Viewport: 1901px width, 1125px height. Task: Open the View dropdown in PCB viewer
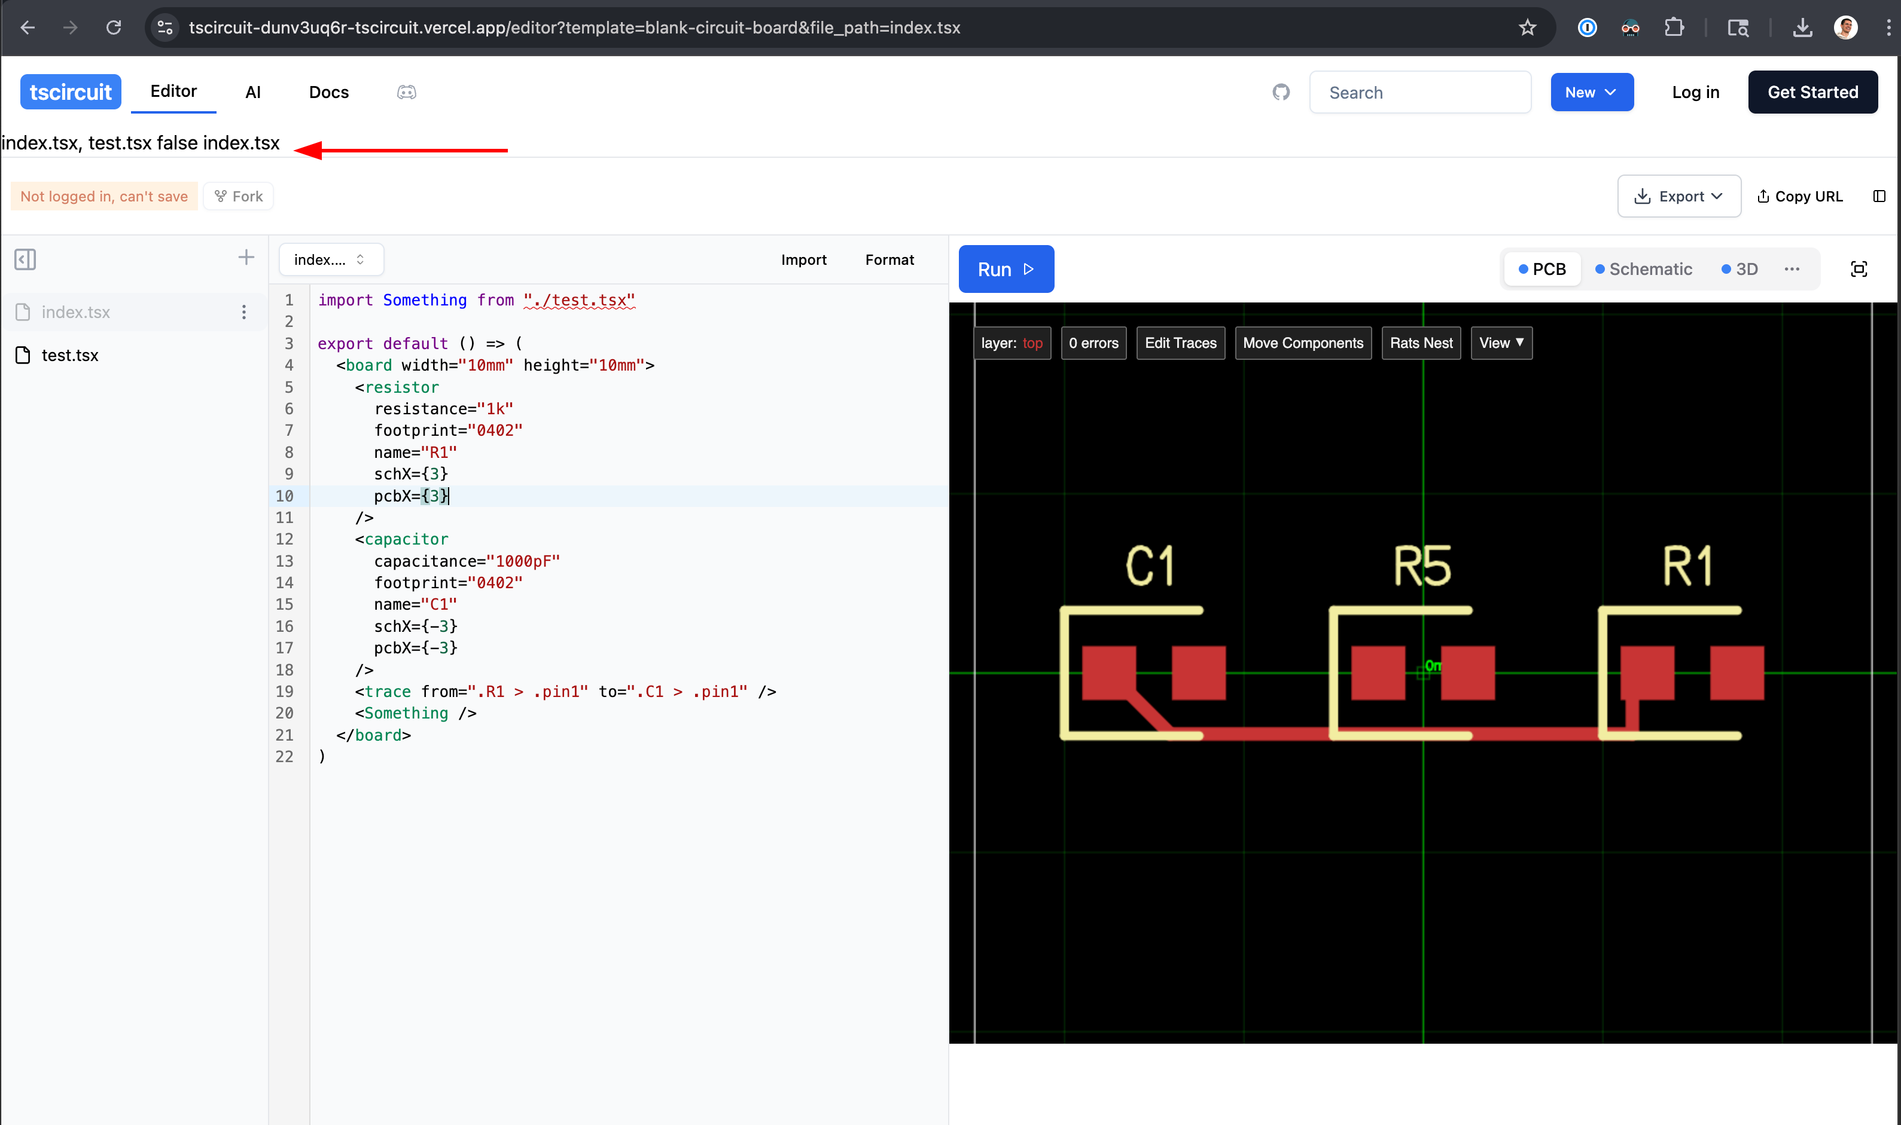click(1500, 343)
